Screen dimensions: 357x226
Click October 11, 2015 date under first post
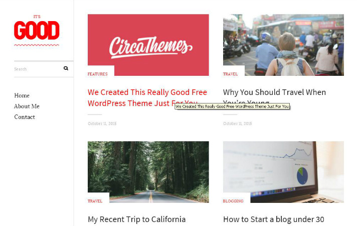tap(102, 124)
